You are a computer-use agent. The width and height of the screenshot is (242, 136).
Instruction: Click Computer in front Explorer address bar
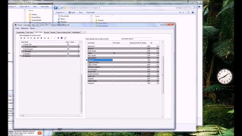(72, 8)
